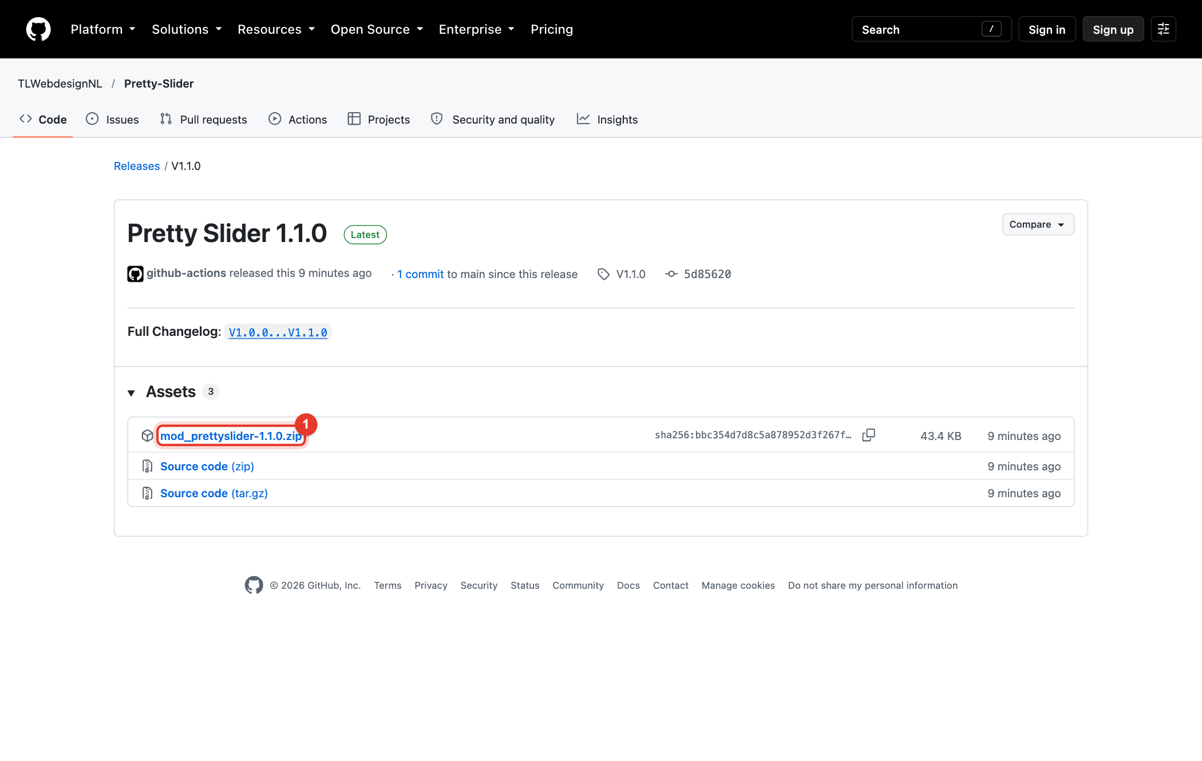Click the file-zip icon for Source code (zip)
The image size is (1202, 761).
coord(147,466)
